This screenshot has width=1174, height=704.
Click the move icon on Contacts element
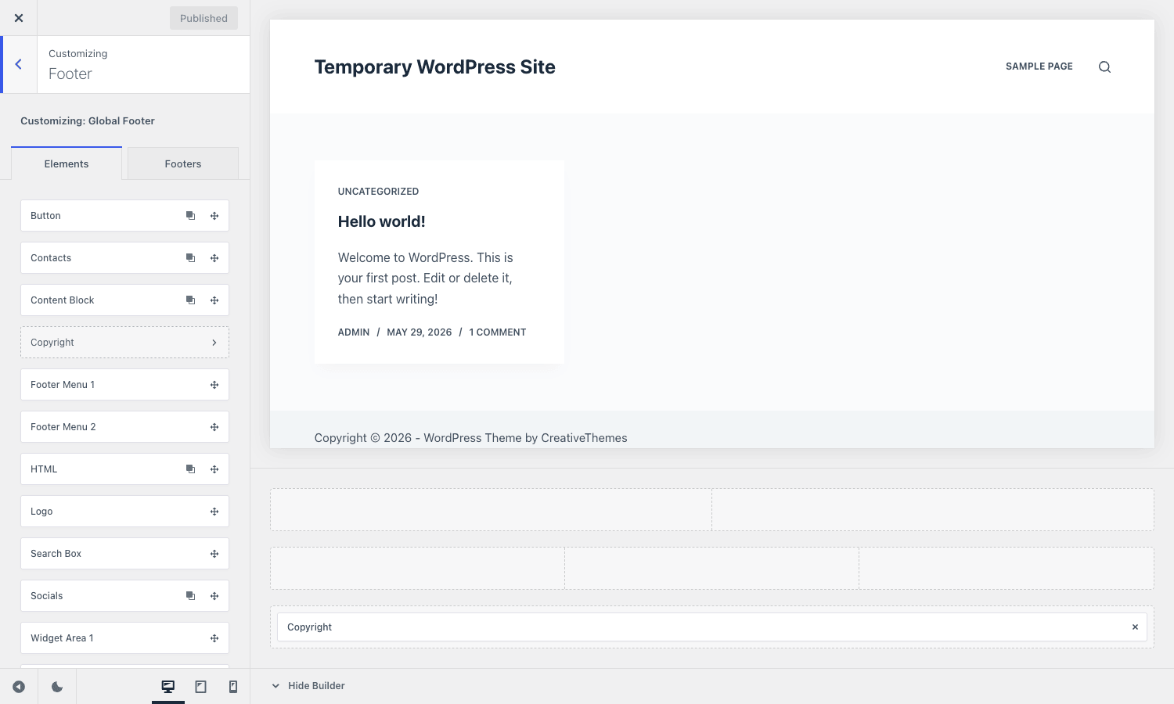(x=214, y=258)
